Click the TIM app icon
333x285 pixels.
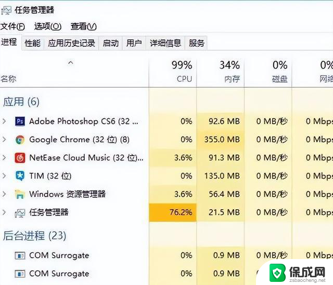pyautogui.click(x=20, y=176)
